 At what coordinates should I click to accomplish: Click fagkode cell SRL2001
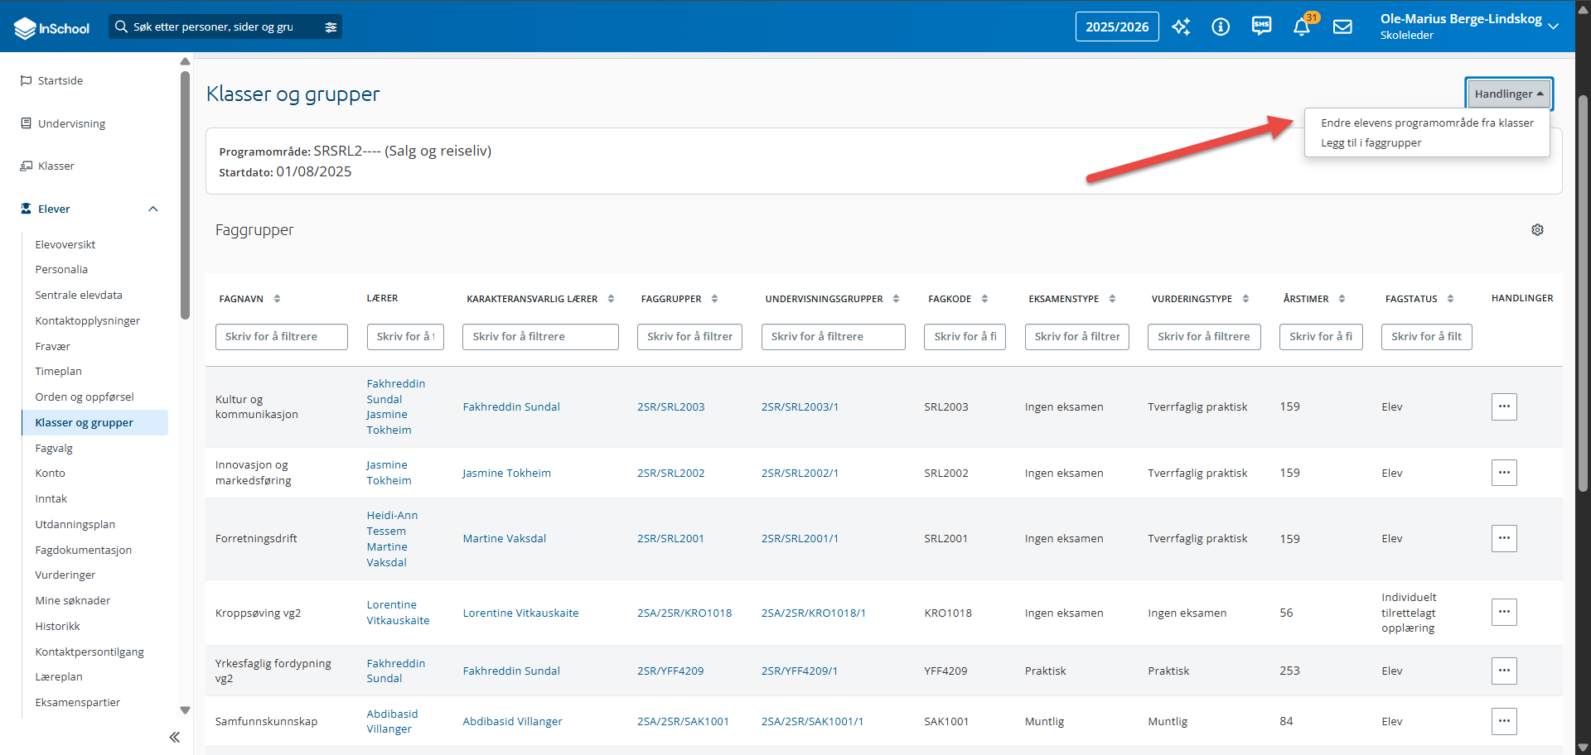945,538
